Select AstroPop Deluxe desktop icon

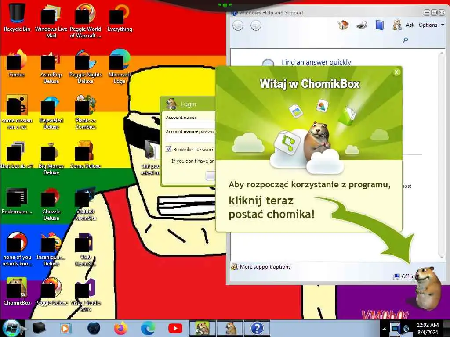[x=51, y=66]
